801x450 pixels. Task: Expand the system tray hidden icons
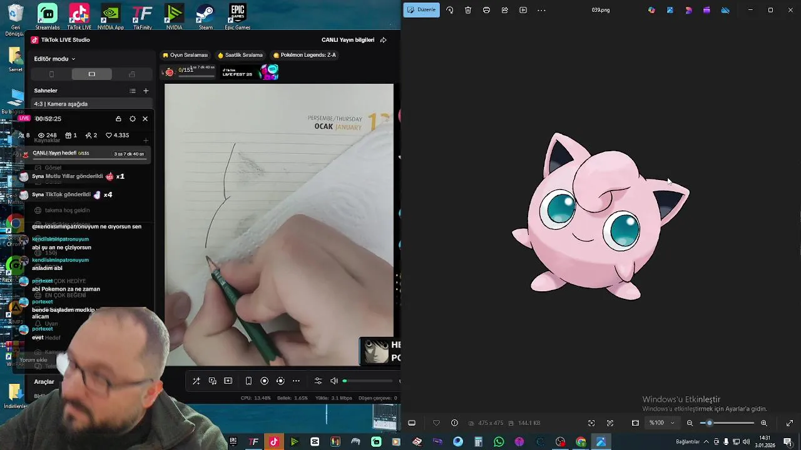click(x=707, y=442)
